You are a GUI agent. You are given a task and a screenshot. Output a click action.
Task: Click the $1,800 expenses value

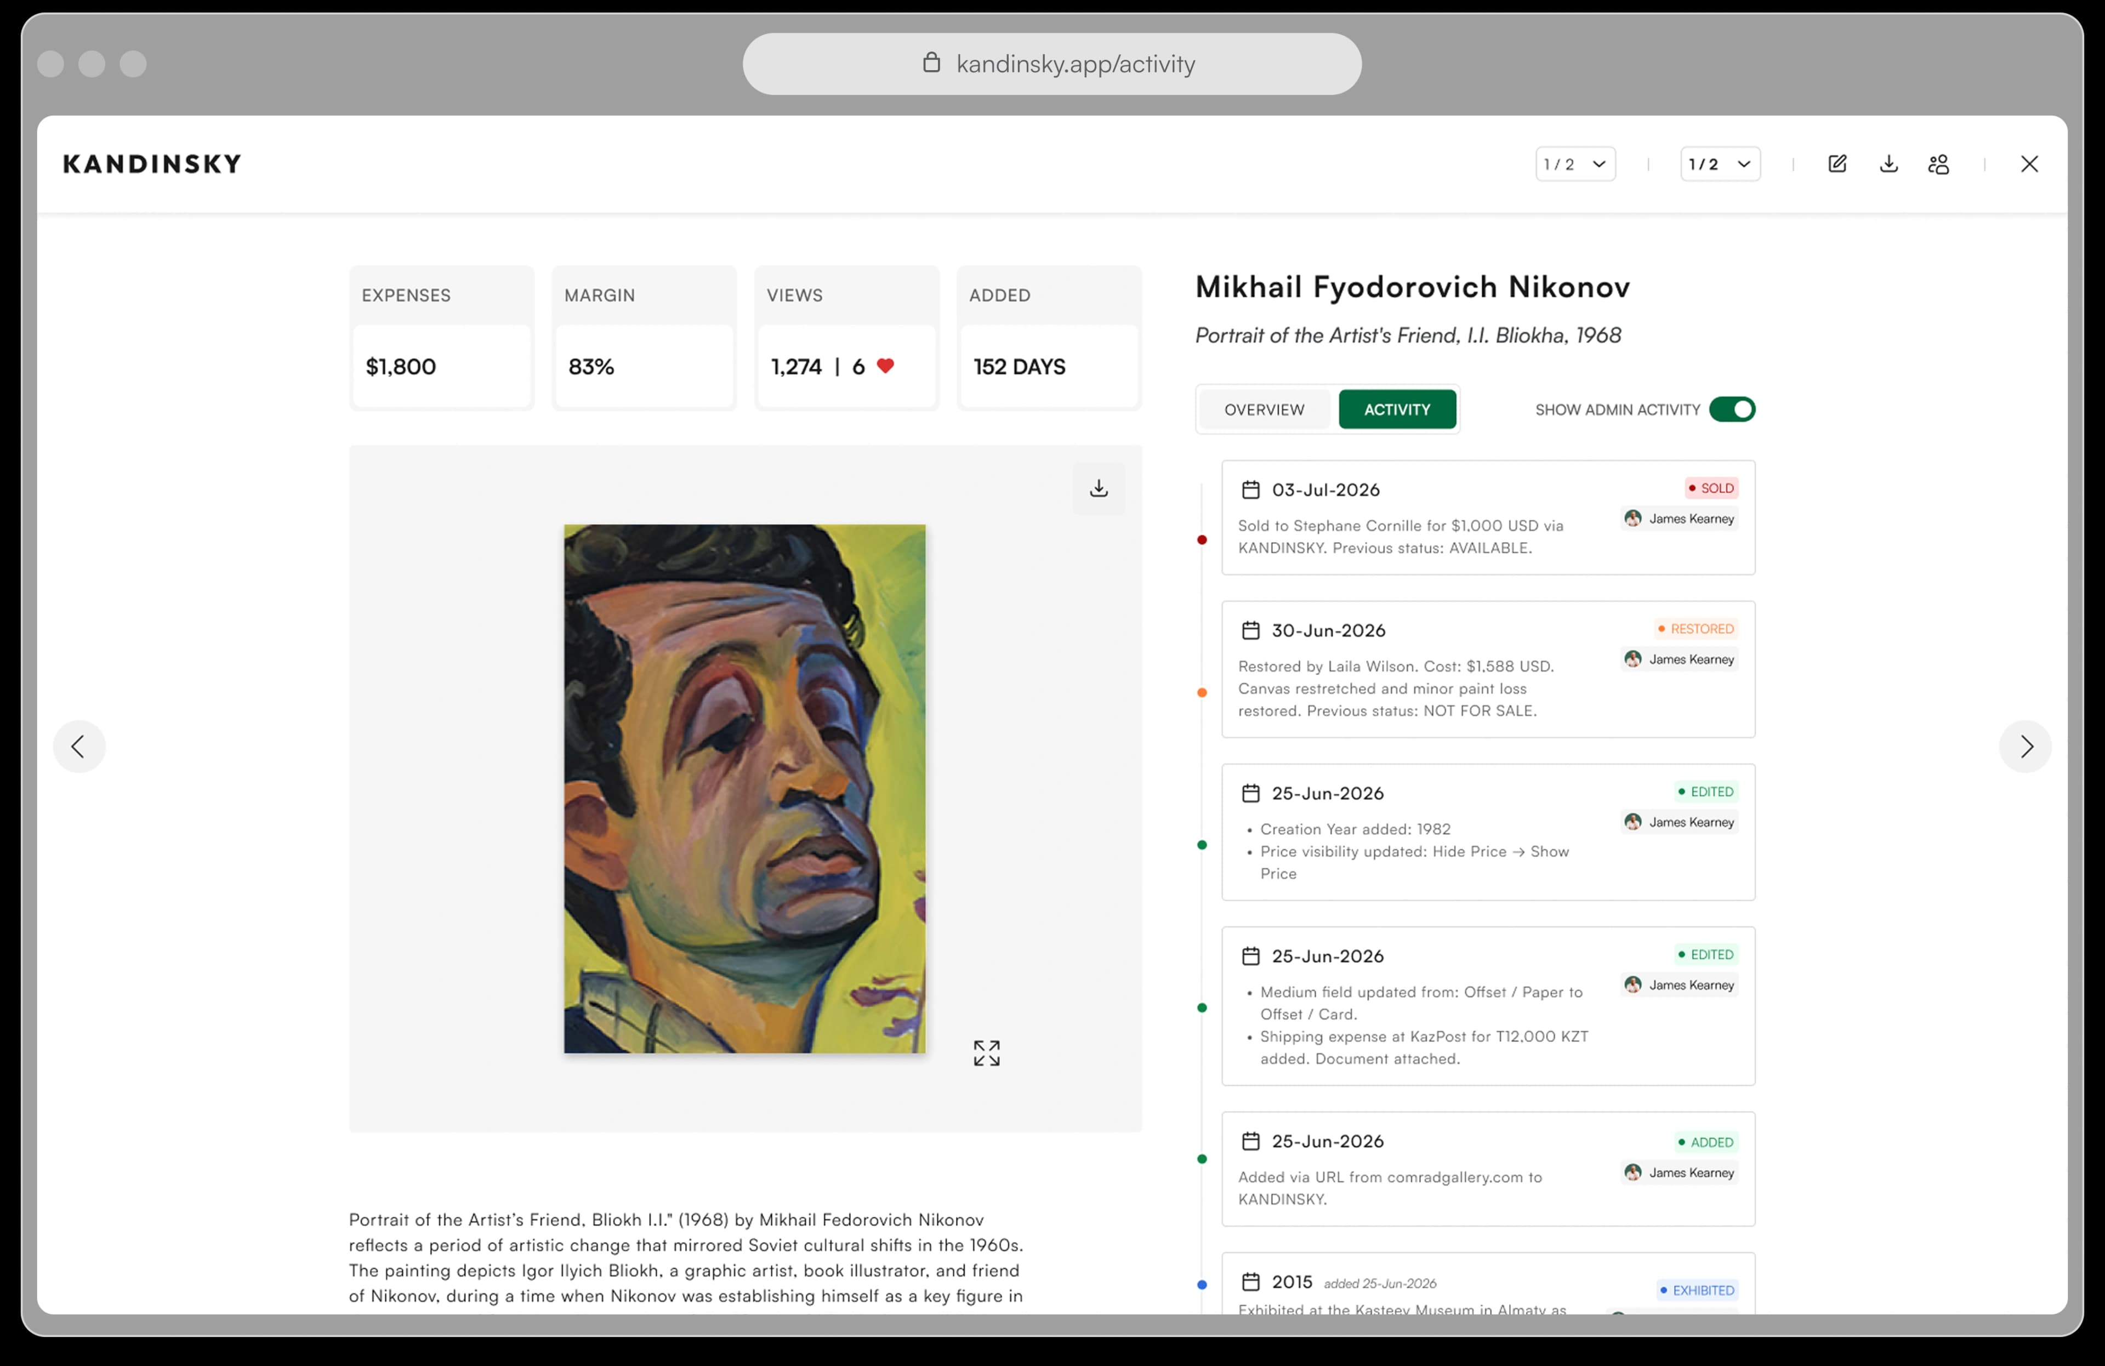pos(401,366)
